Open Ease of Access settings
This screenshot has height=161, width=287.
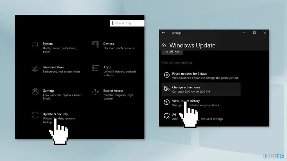113,94
